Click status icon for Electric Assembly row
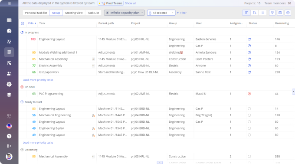The height and width of the screenshot is (164, 295). [x=249, y=66]
